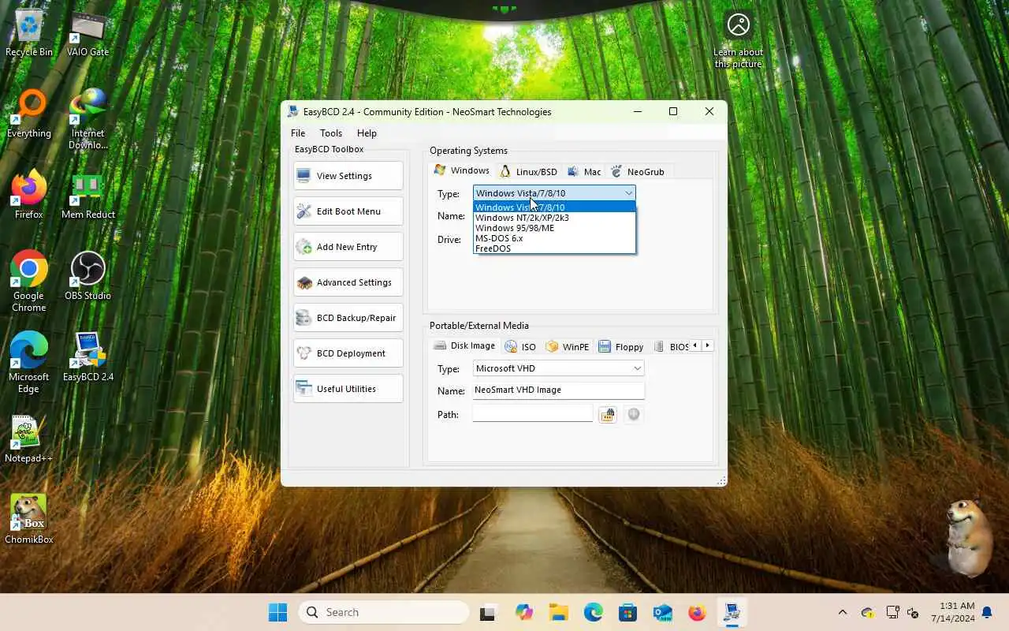Open the File menu
This screenshot has height=631, width=1009.
point(298,133)
